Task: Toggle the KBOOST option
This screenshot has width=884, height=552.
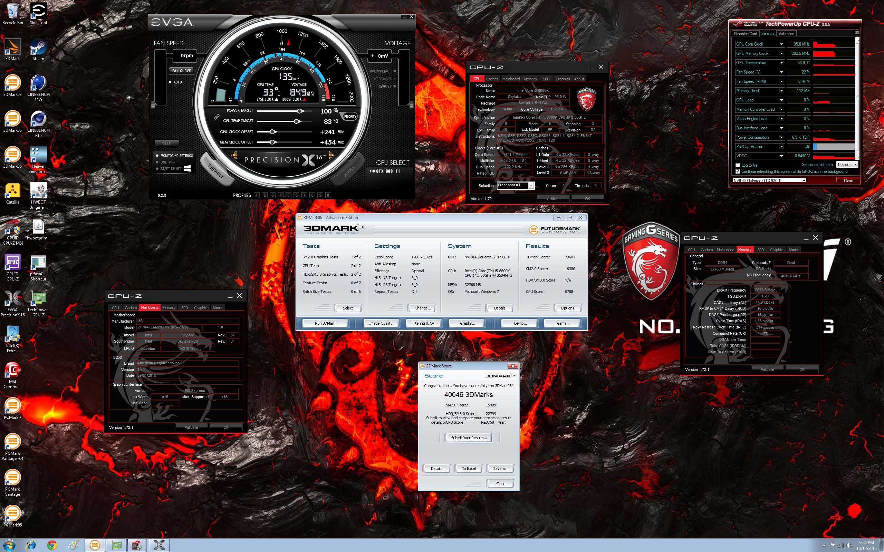Action: coord(387,86)
